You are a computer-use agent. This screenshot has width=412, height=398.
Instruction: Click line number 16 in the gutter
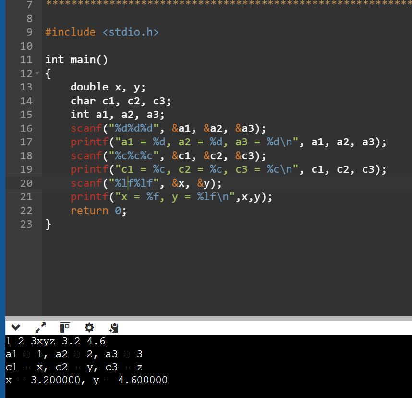pos(26,128)
